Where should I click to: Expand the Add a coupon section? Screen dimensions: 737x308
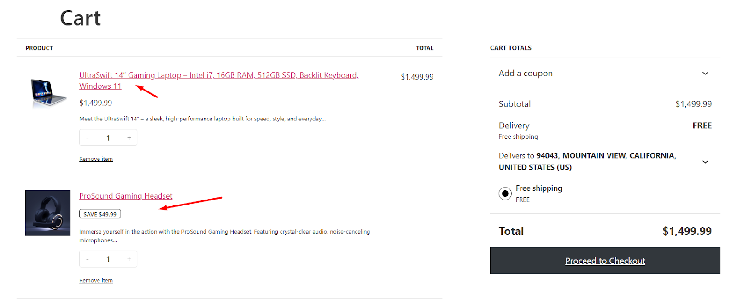[605, 73]
